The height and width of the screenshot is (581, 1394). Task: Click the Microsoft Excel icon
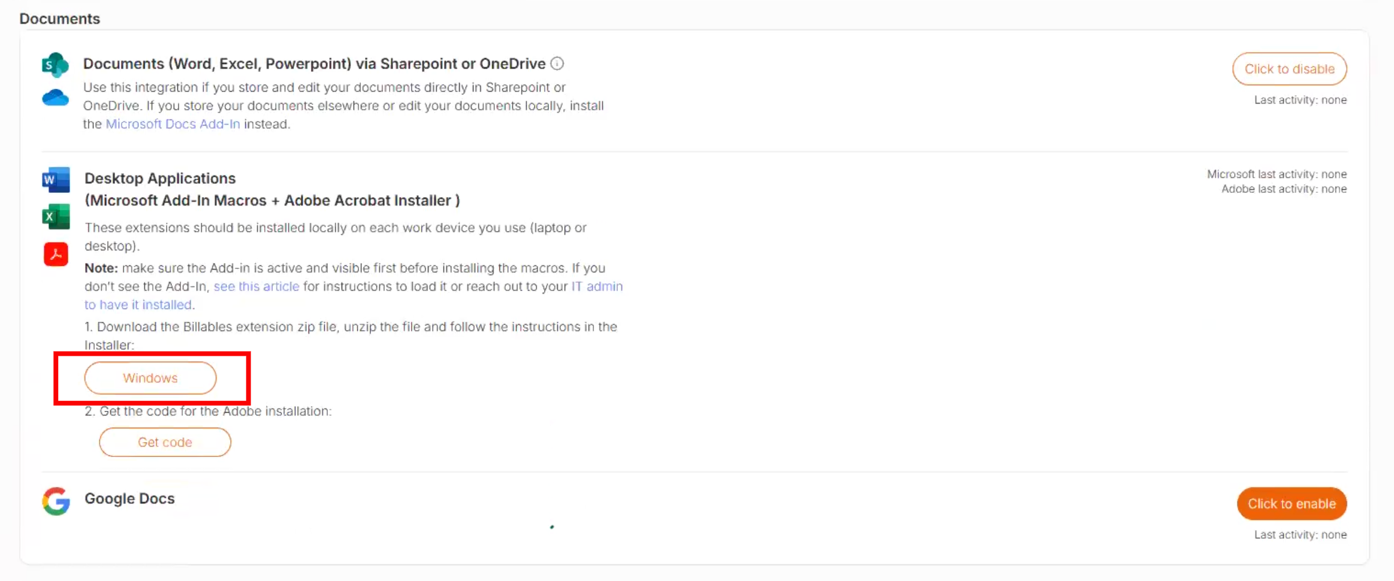click(x=56, y=217)
